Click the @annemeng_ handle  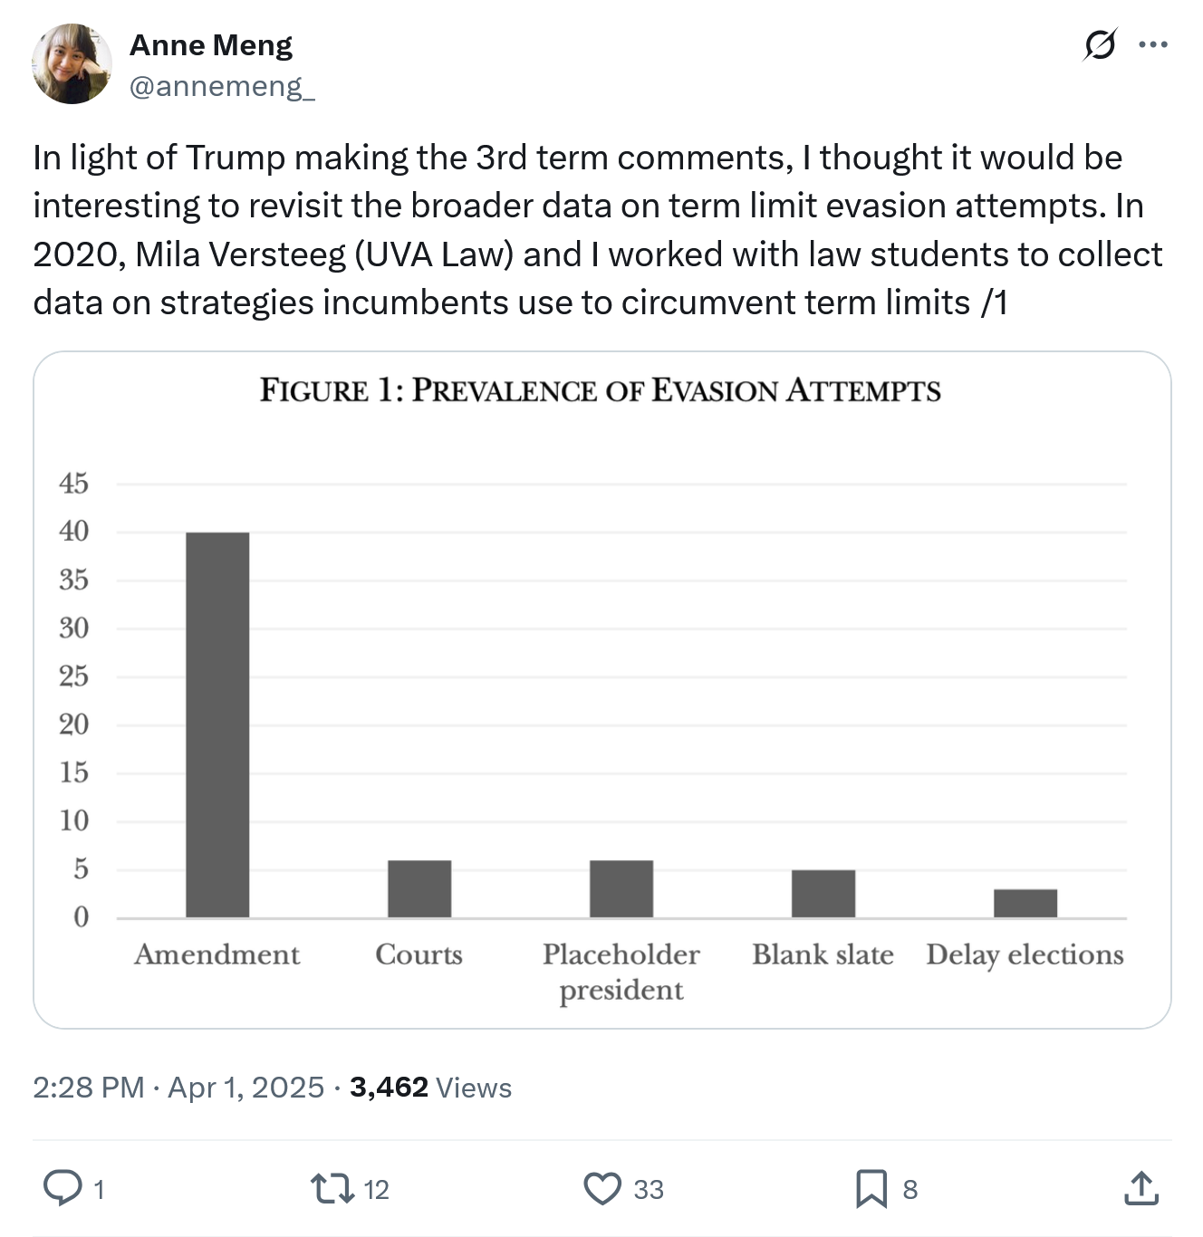(222, 86)
